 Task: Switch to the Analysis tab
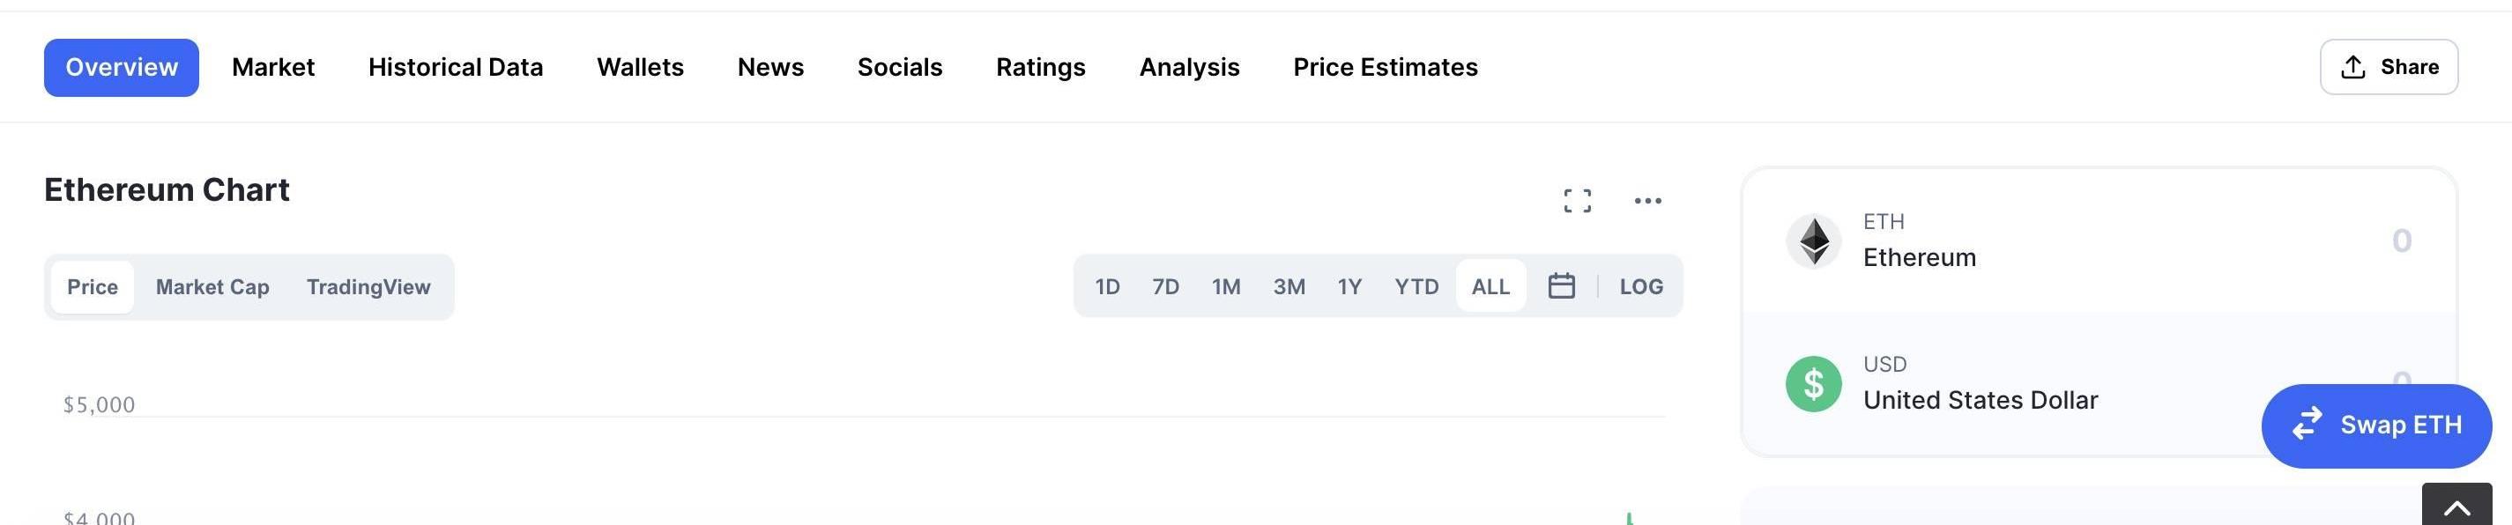pos(1189,67)
